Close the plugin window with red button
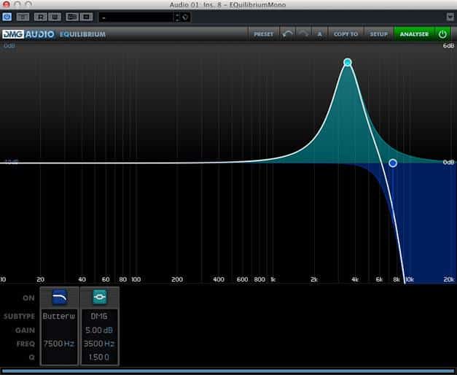 point(6,4)
